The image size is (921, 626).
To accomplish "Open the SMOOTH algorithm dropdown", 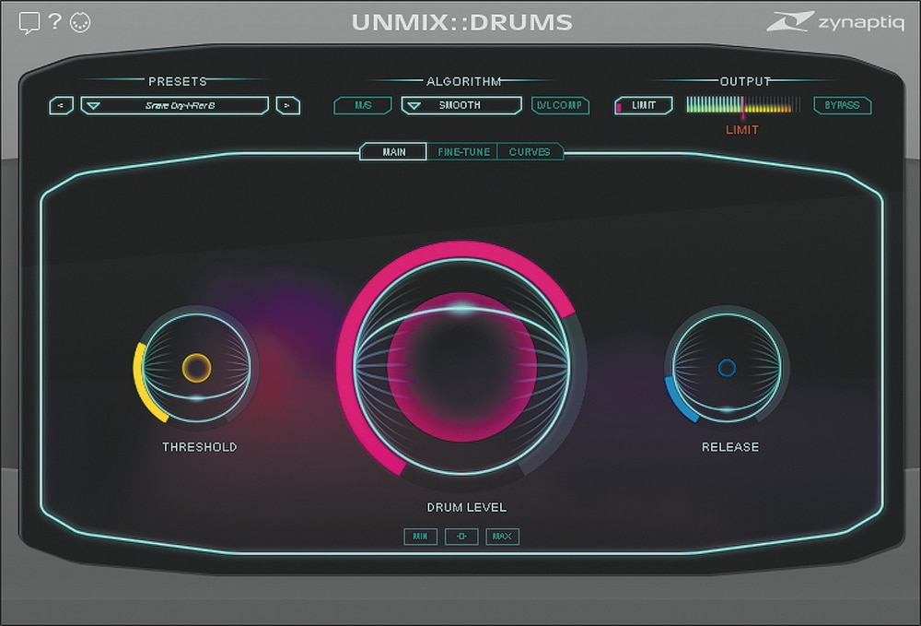I will [461, 105].
